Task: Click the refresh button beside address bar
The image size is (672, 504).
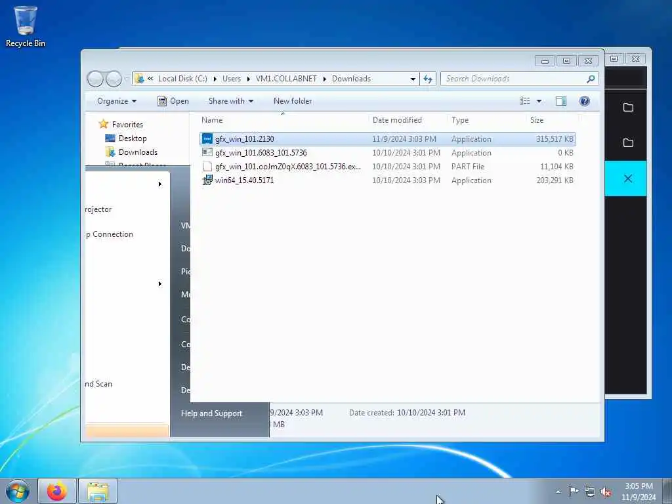Action: point(428,79)
